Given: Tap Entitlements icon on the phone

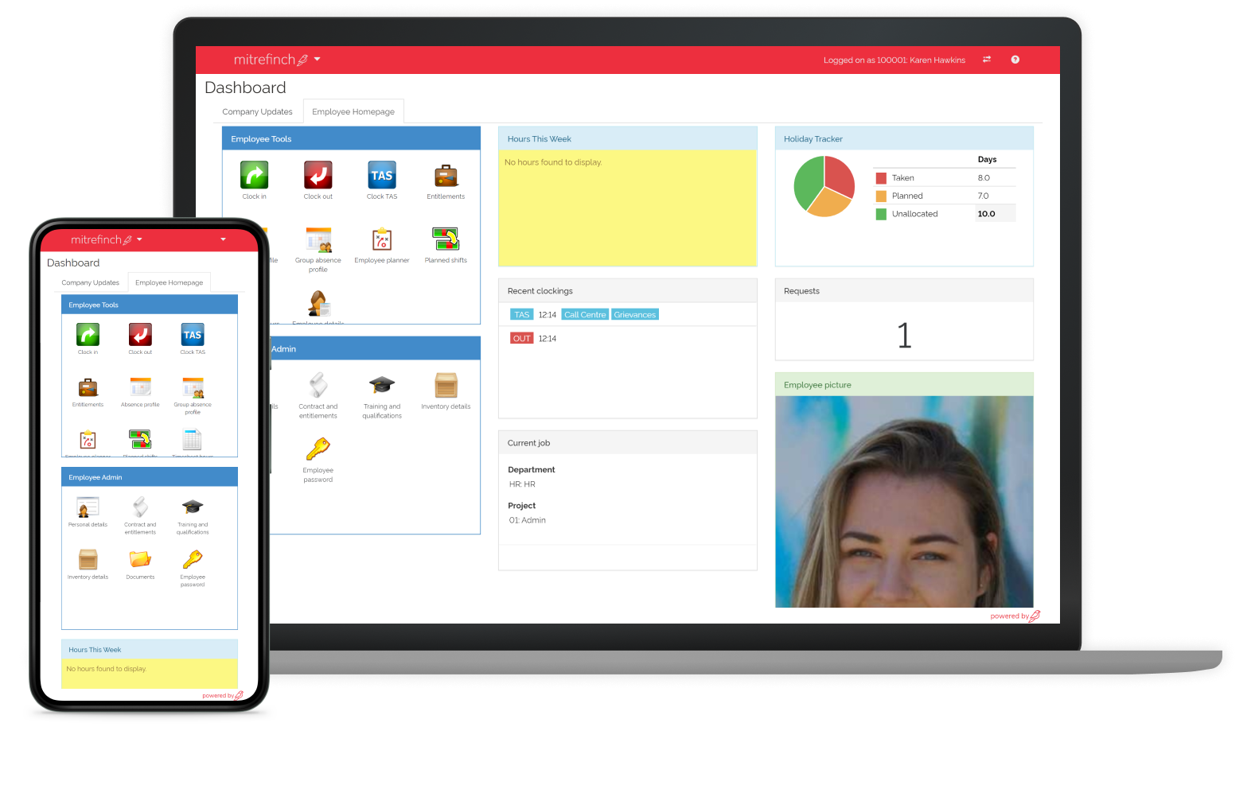Looking at the screenshot, I should pos(88,388).
